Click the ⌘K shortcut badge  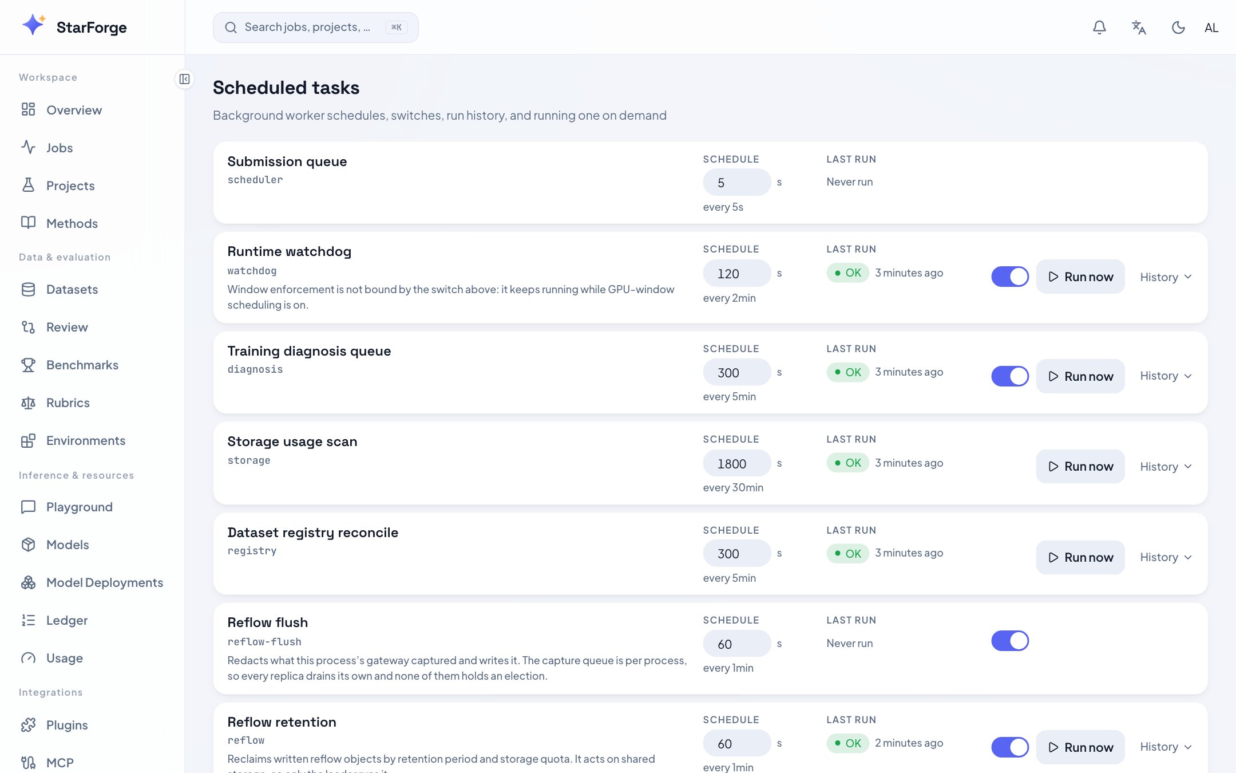[397, 27]
